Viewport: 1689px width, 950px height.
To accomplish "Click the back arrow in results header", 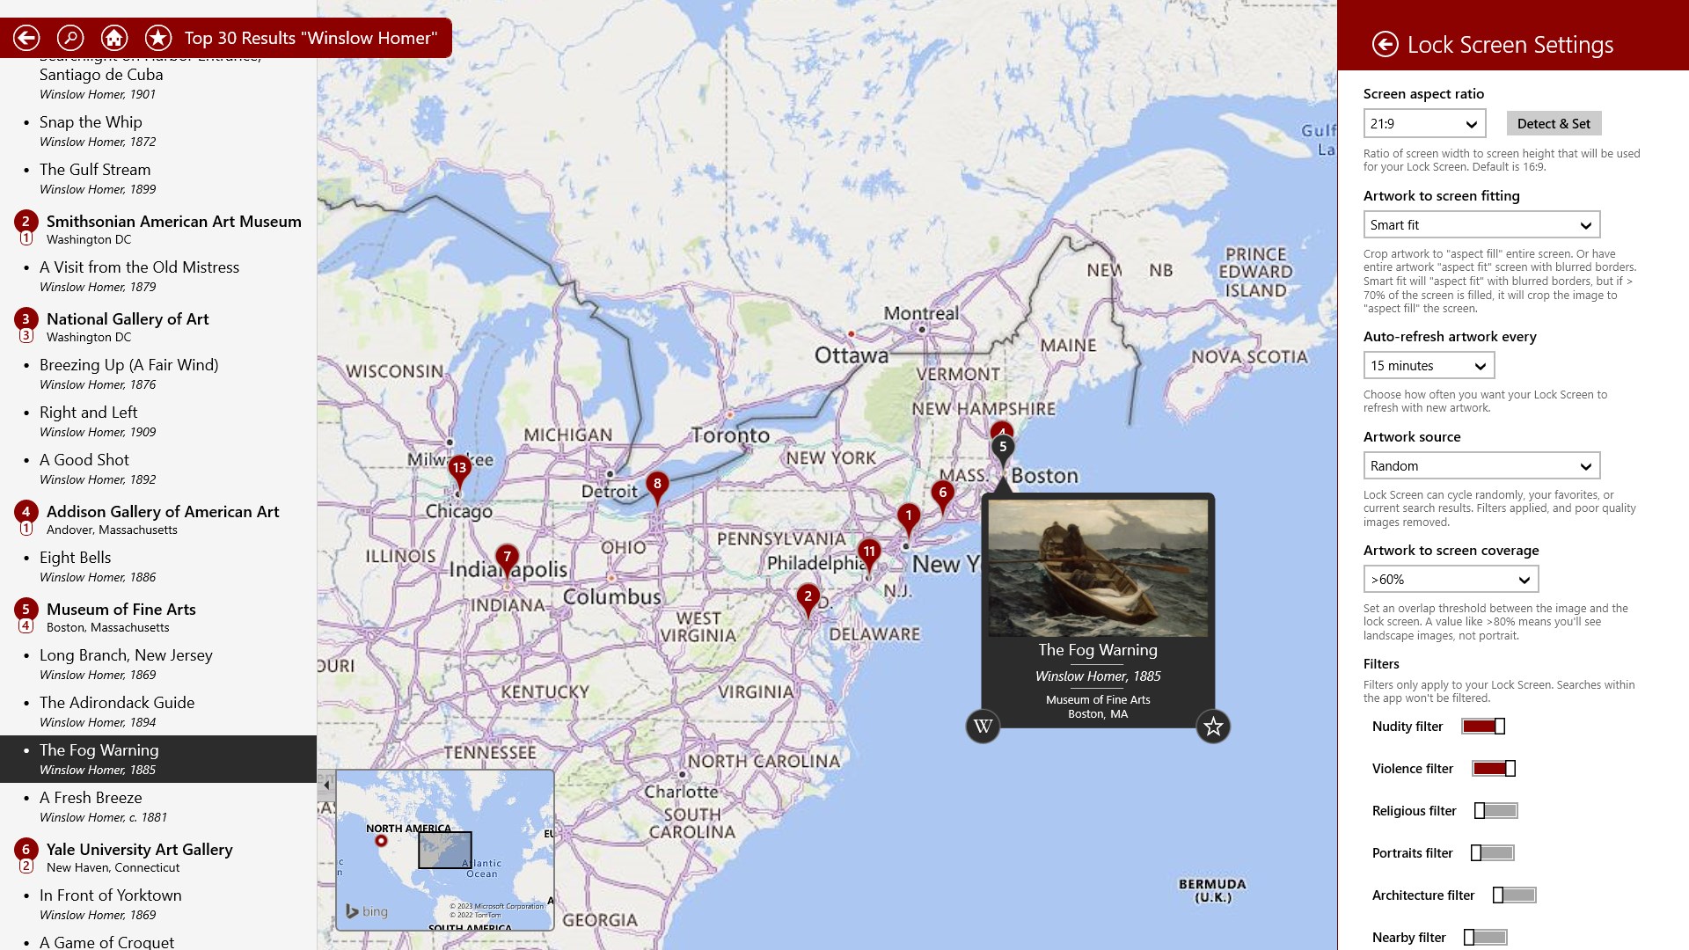I will pos(26,38).
